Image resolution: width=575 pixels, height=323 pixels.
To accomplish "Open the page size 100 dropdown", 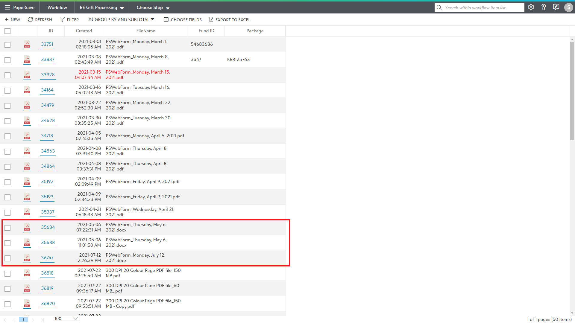I will pos(66,319).
